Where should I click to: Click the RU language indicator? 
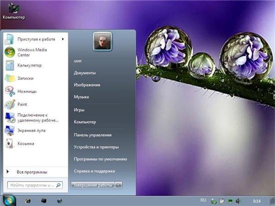point(203,200)
